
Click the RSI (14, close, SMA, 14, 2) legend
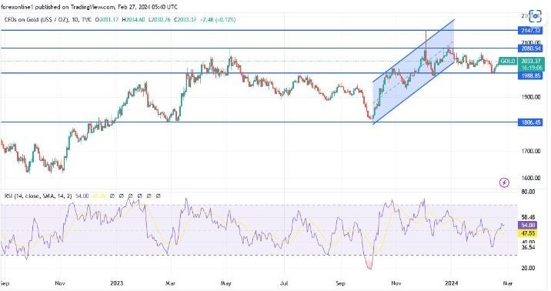(38, 196)
